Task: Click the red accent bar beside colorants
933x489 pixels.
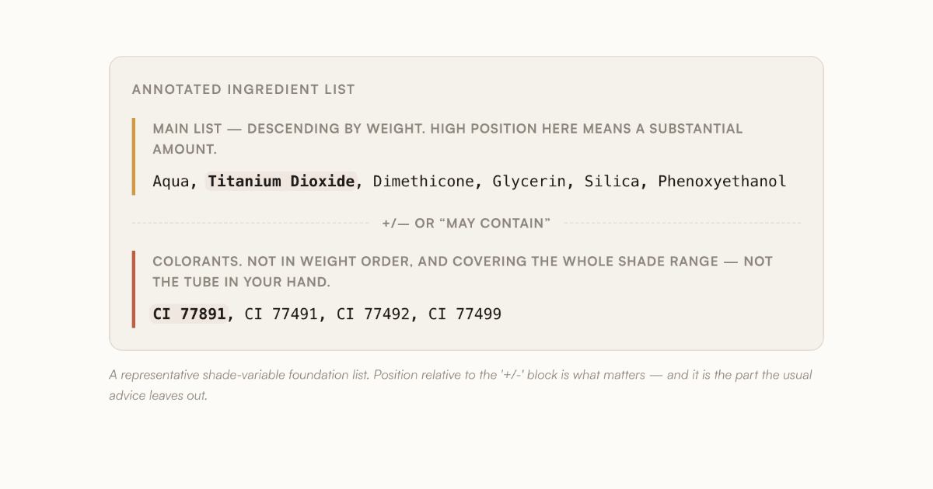Action: click(134, 289)
